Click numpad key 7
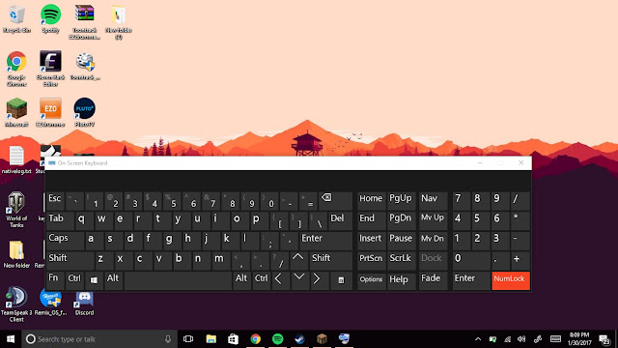The width and height of the screenshot is (618, 348). [461, 200]
